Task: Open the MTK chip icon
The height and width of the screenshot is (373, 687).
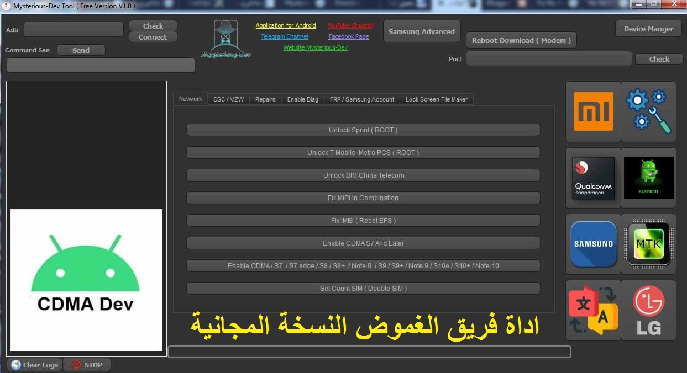Action: coord(648,244)
